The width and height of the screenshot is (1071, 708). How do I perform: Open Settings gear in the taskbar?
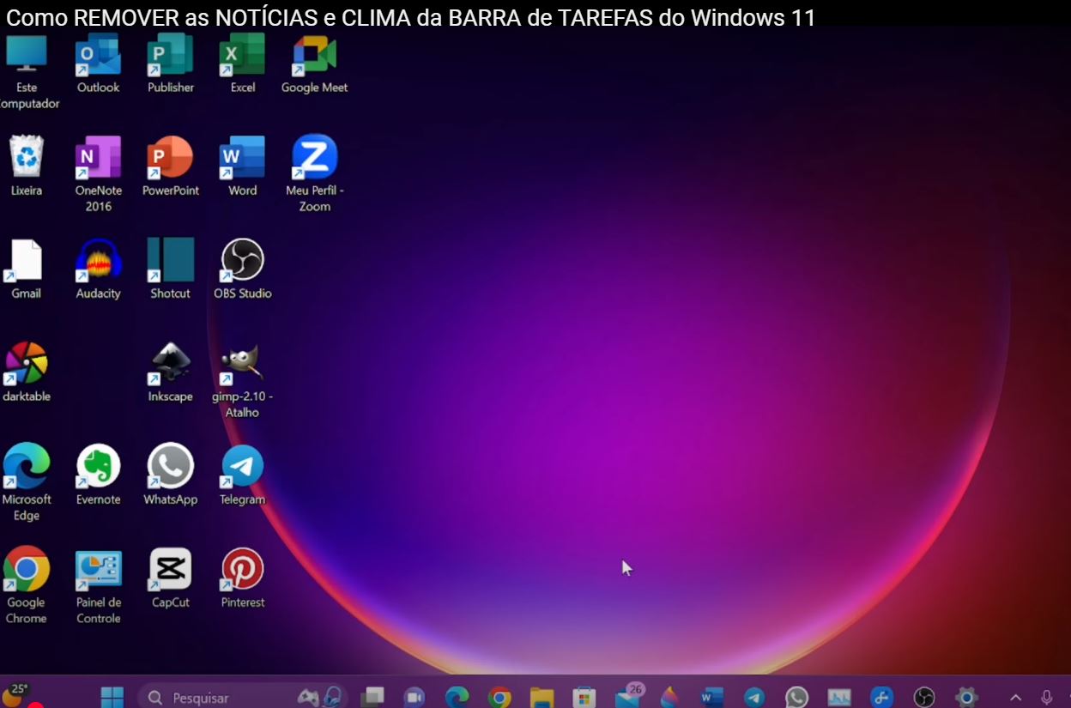(x=967, y=697)
